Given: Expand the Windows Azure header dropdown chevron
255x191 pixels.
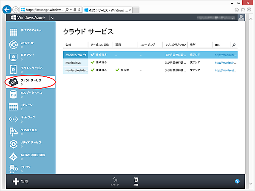Looking at the screenshot, I should (53, 18).
